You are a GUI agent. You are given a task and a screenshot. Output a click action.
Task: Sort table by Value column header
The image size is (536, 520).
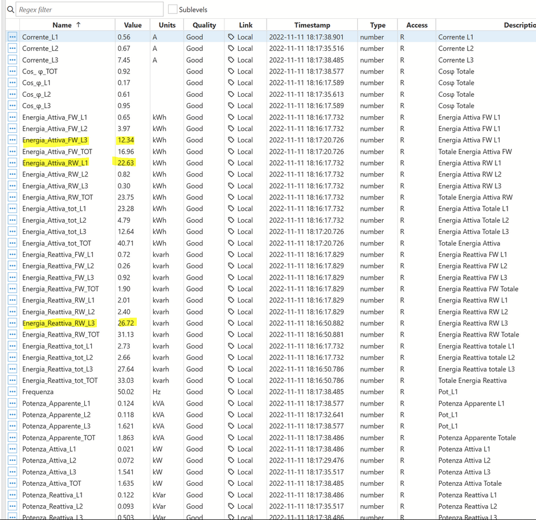coord(133,25)
